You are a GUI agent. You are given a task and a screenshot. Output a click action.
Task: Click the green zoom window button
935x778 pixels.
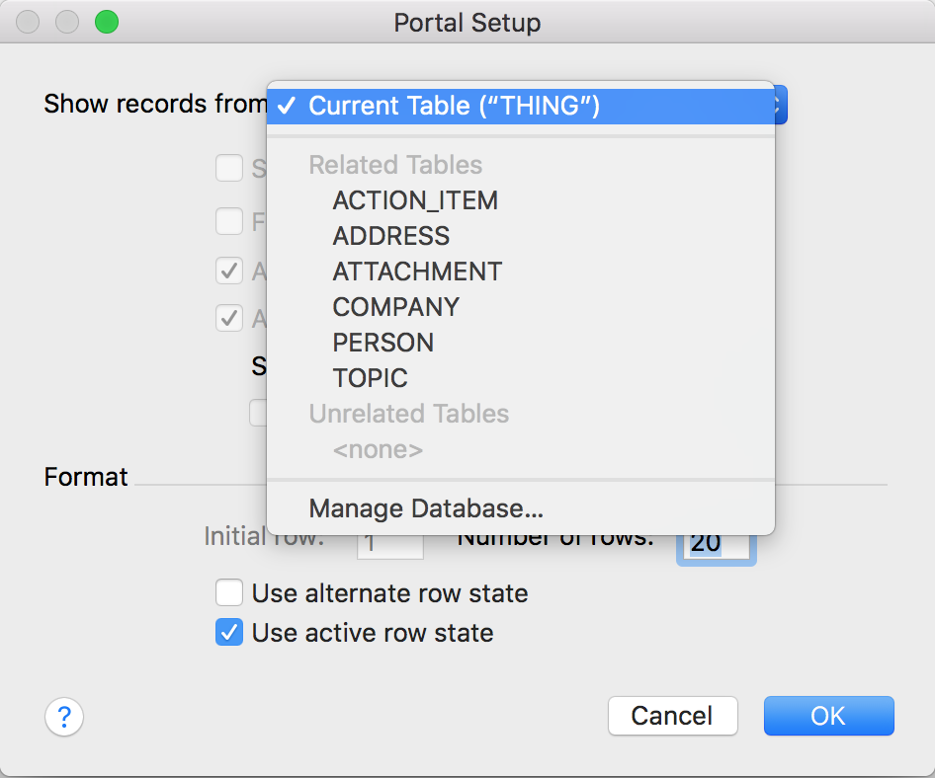[x=105, y=22]
